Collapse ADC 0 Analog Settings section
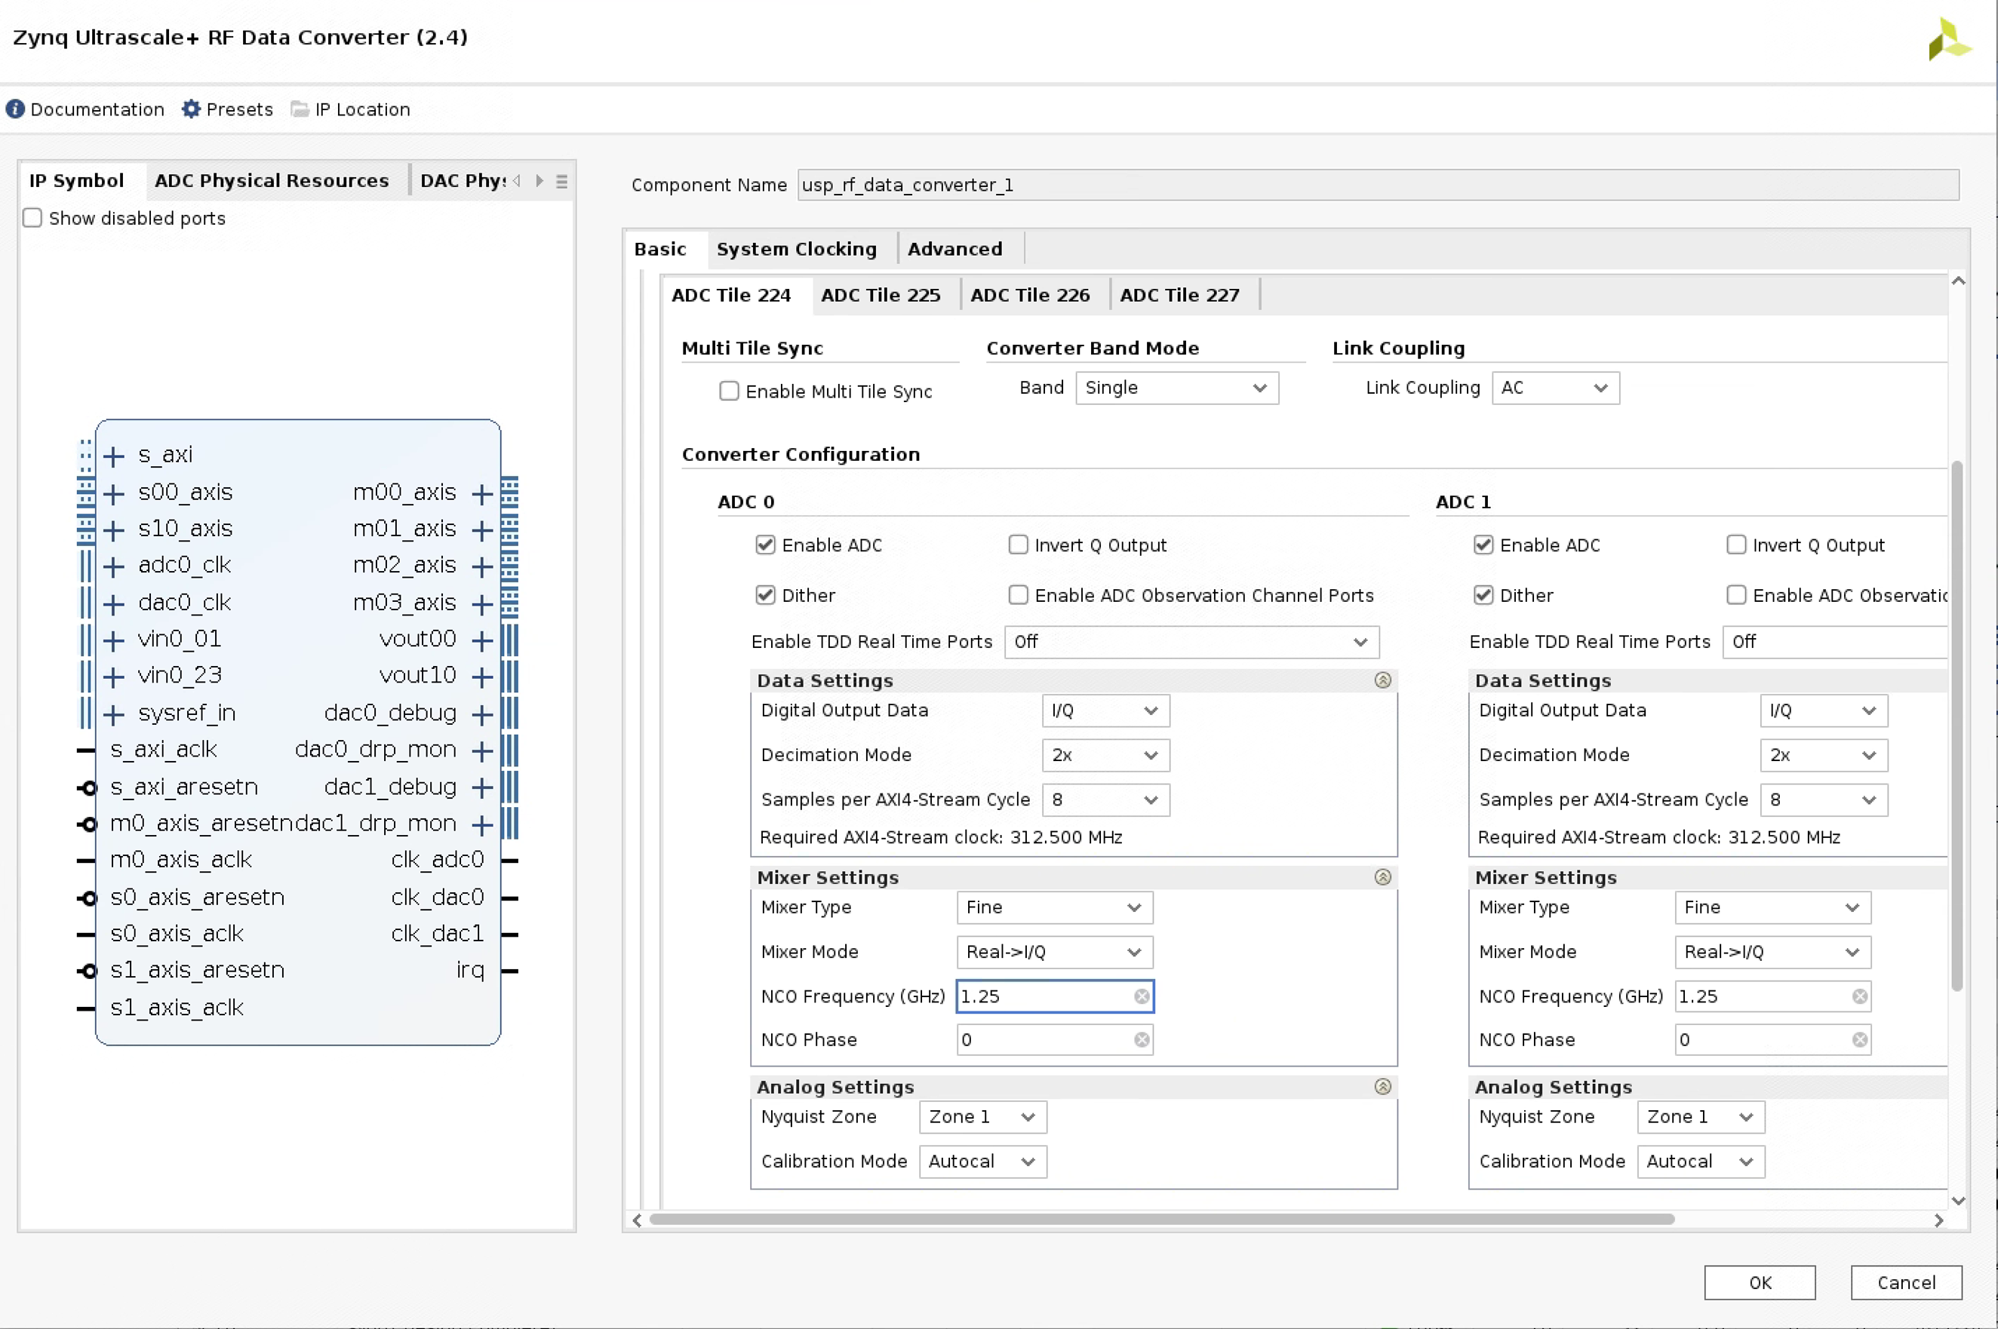 1382,1087
